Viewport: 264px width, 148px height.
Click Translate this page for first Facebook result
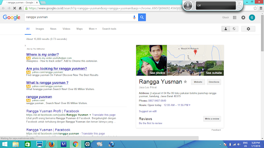click(104, 115)
